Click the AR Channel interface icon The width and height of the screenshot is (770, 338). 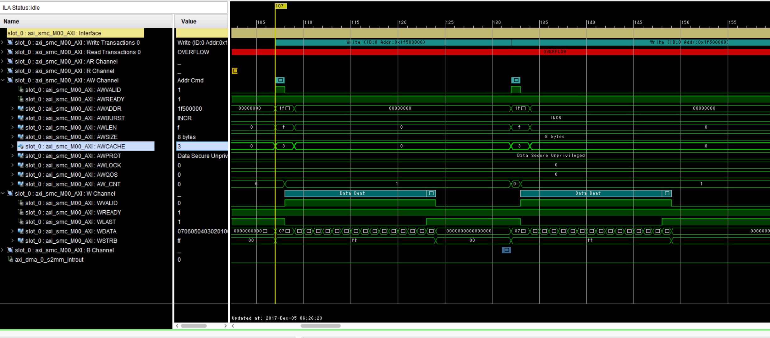[x=10, y=61]
